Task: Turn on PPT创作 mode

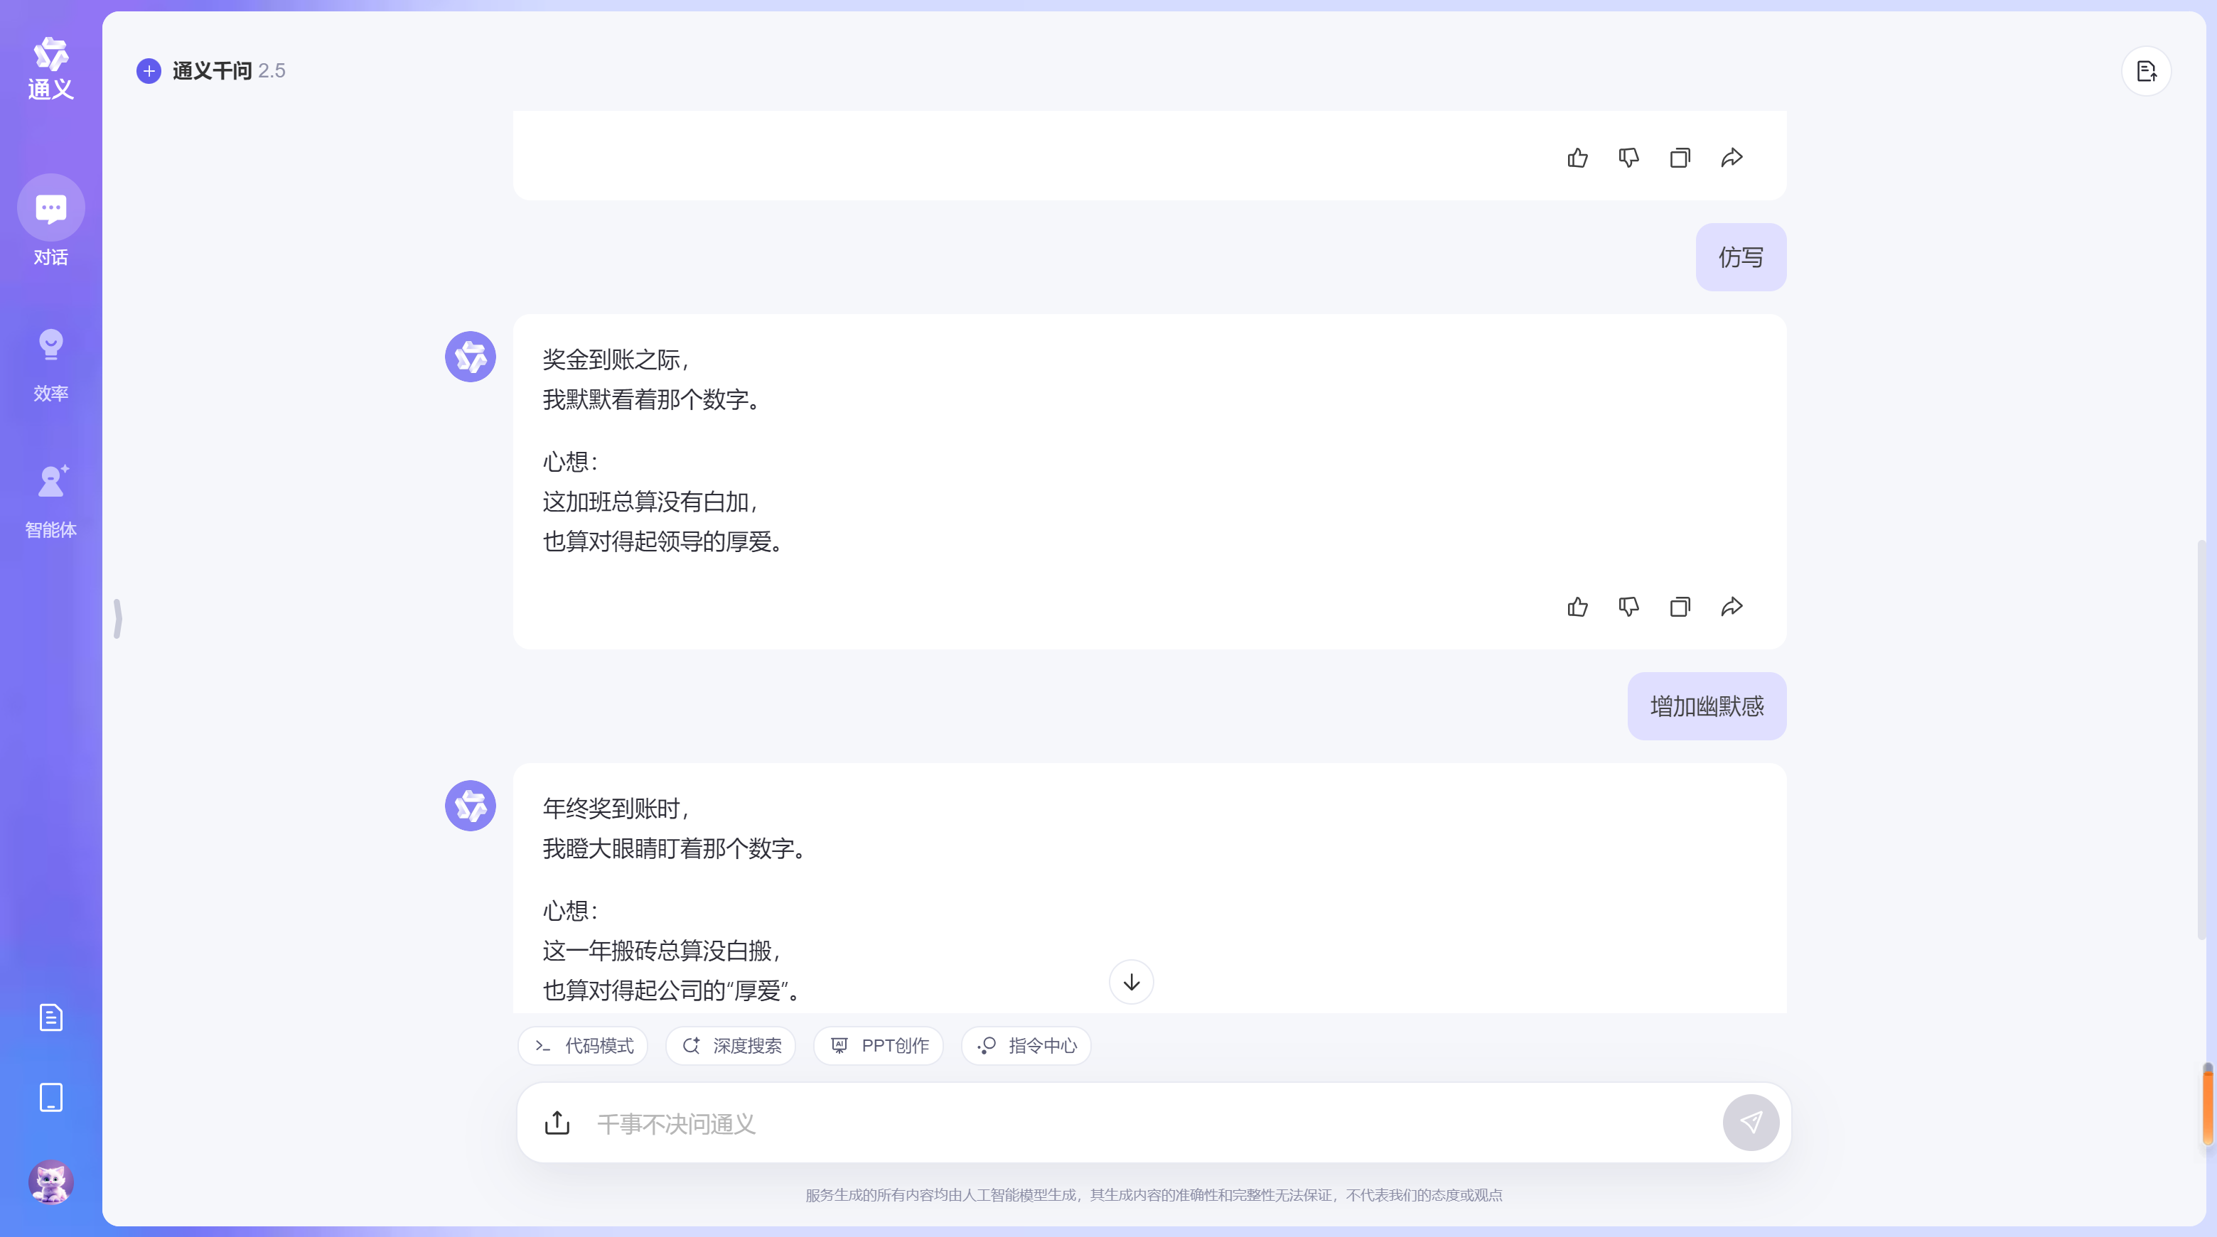Action: tap(879, 1046)
